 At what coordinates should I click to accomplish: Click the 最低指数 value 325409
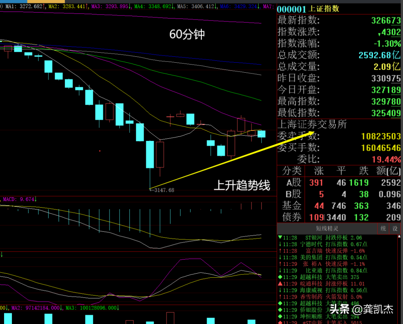coord(386,113)
